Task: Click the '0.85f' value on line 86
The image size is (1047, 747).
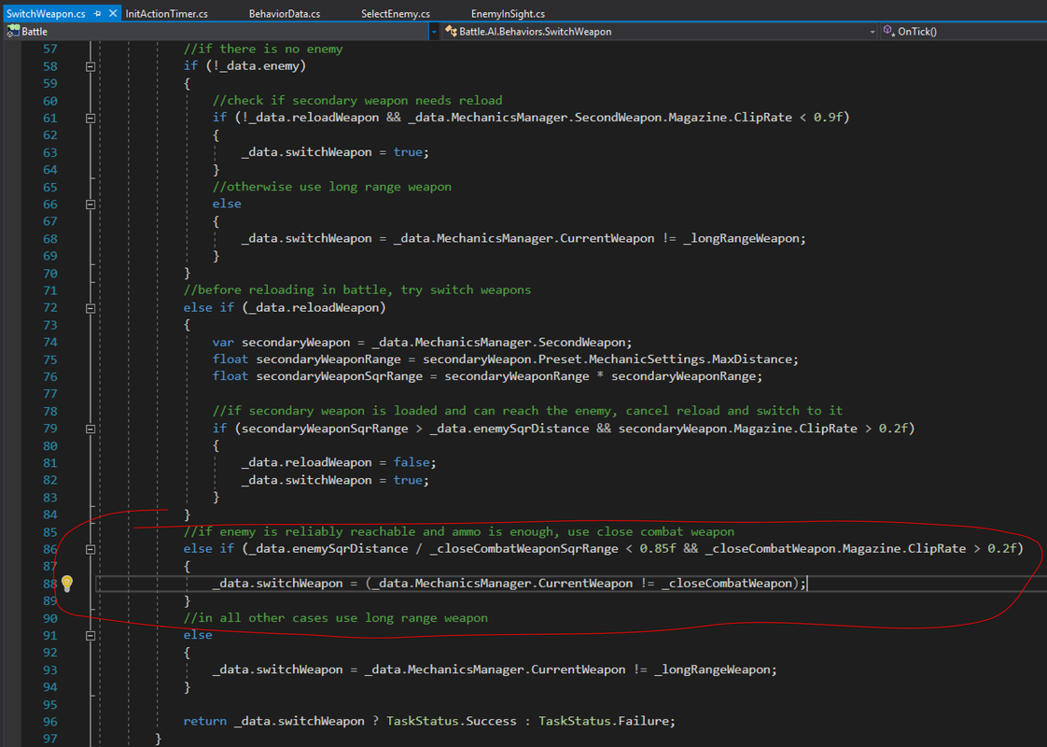Action: tap(658, 548)
